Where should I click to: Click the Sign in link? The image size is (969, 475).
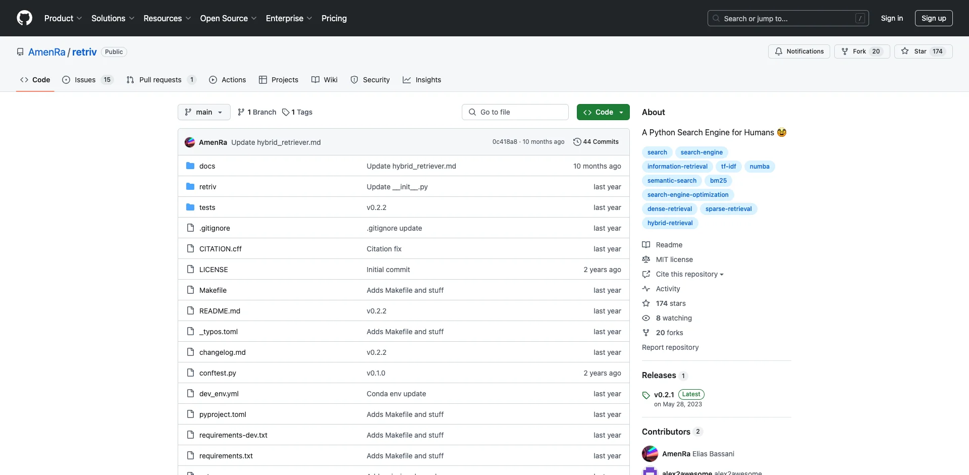[892, 18]
